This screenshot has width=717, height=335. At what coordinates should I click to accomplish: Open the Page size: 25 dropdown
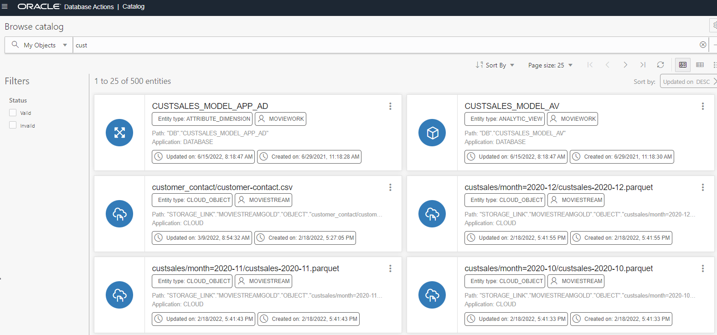[x=550, y=65]
